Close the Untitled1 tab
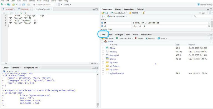Viewport: 213px width, 109px height. pyautogui.click(x=15, y=9)
